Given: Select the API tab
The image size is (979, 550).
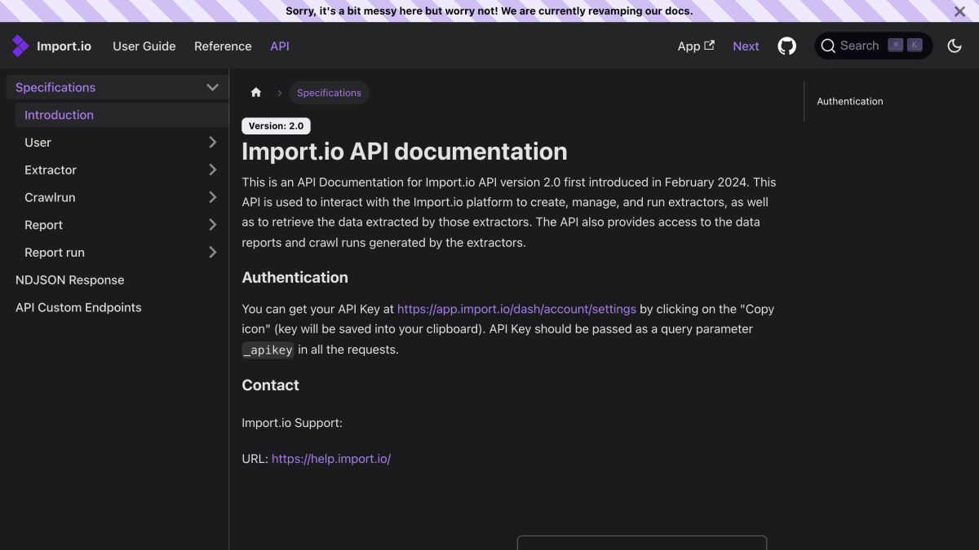Looking at the screenshot, I should pos(280,46).
